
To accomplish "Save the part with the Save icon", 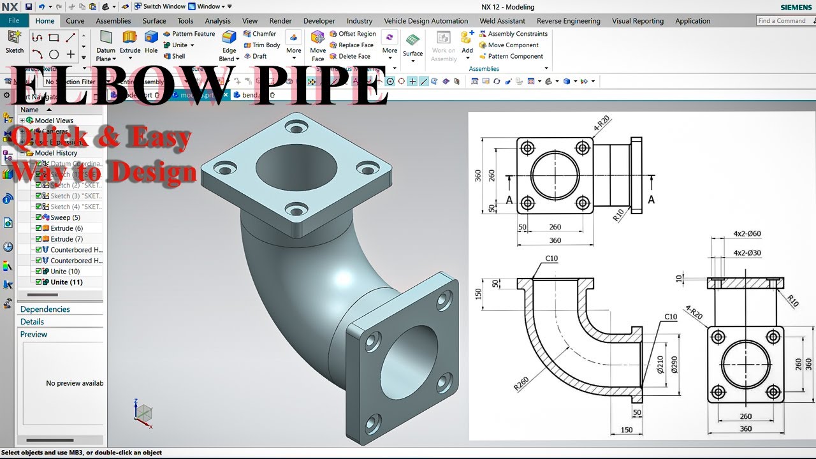I will click(29, 6).
